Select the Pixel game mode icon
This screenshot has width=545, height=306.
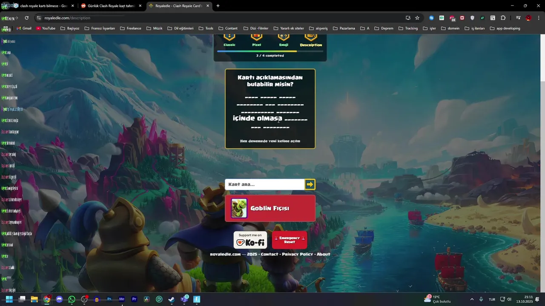(256, 37)
